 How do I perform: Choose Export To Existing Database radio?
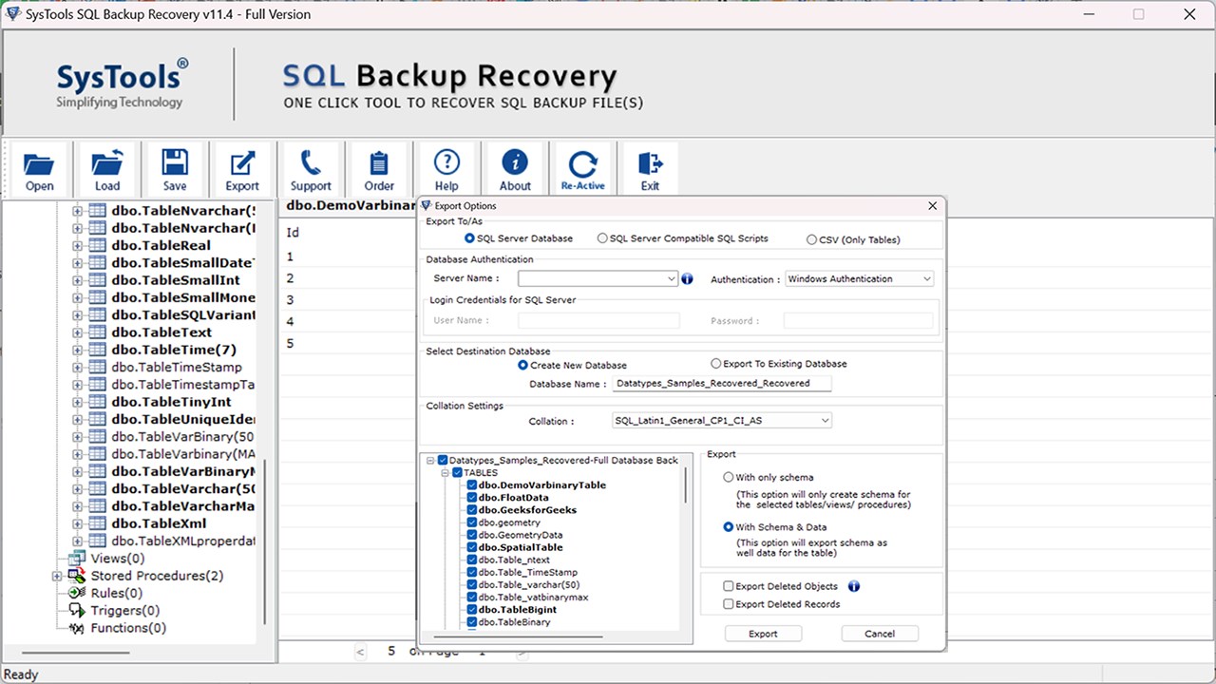click(716, 364)
